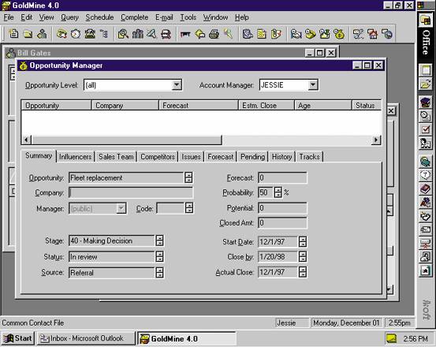Click the opportunity list scroll right arrow

click(x=376, y=140)
